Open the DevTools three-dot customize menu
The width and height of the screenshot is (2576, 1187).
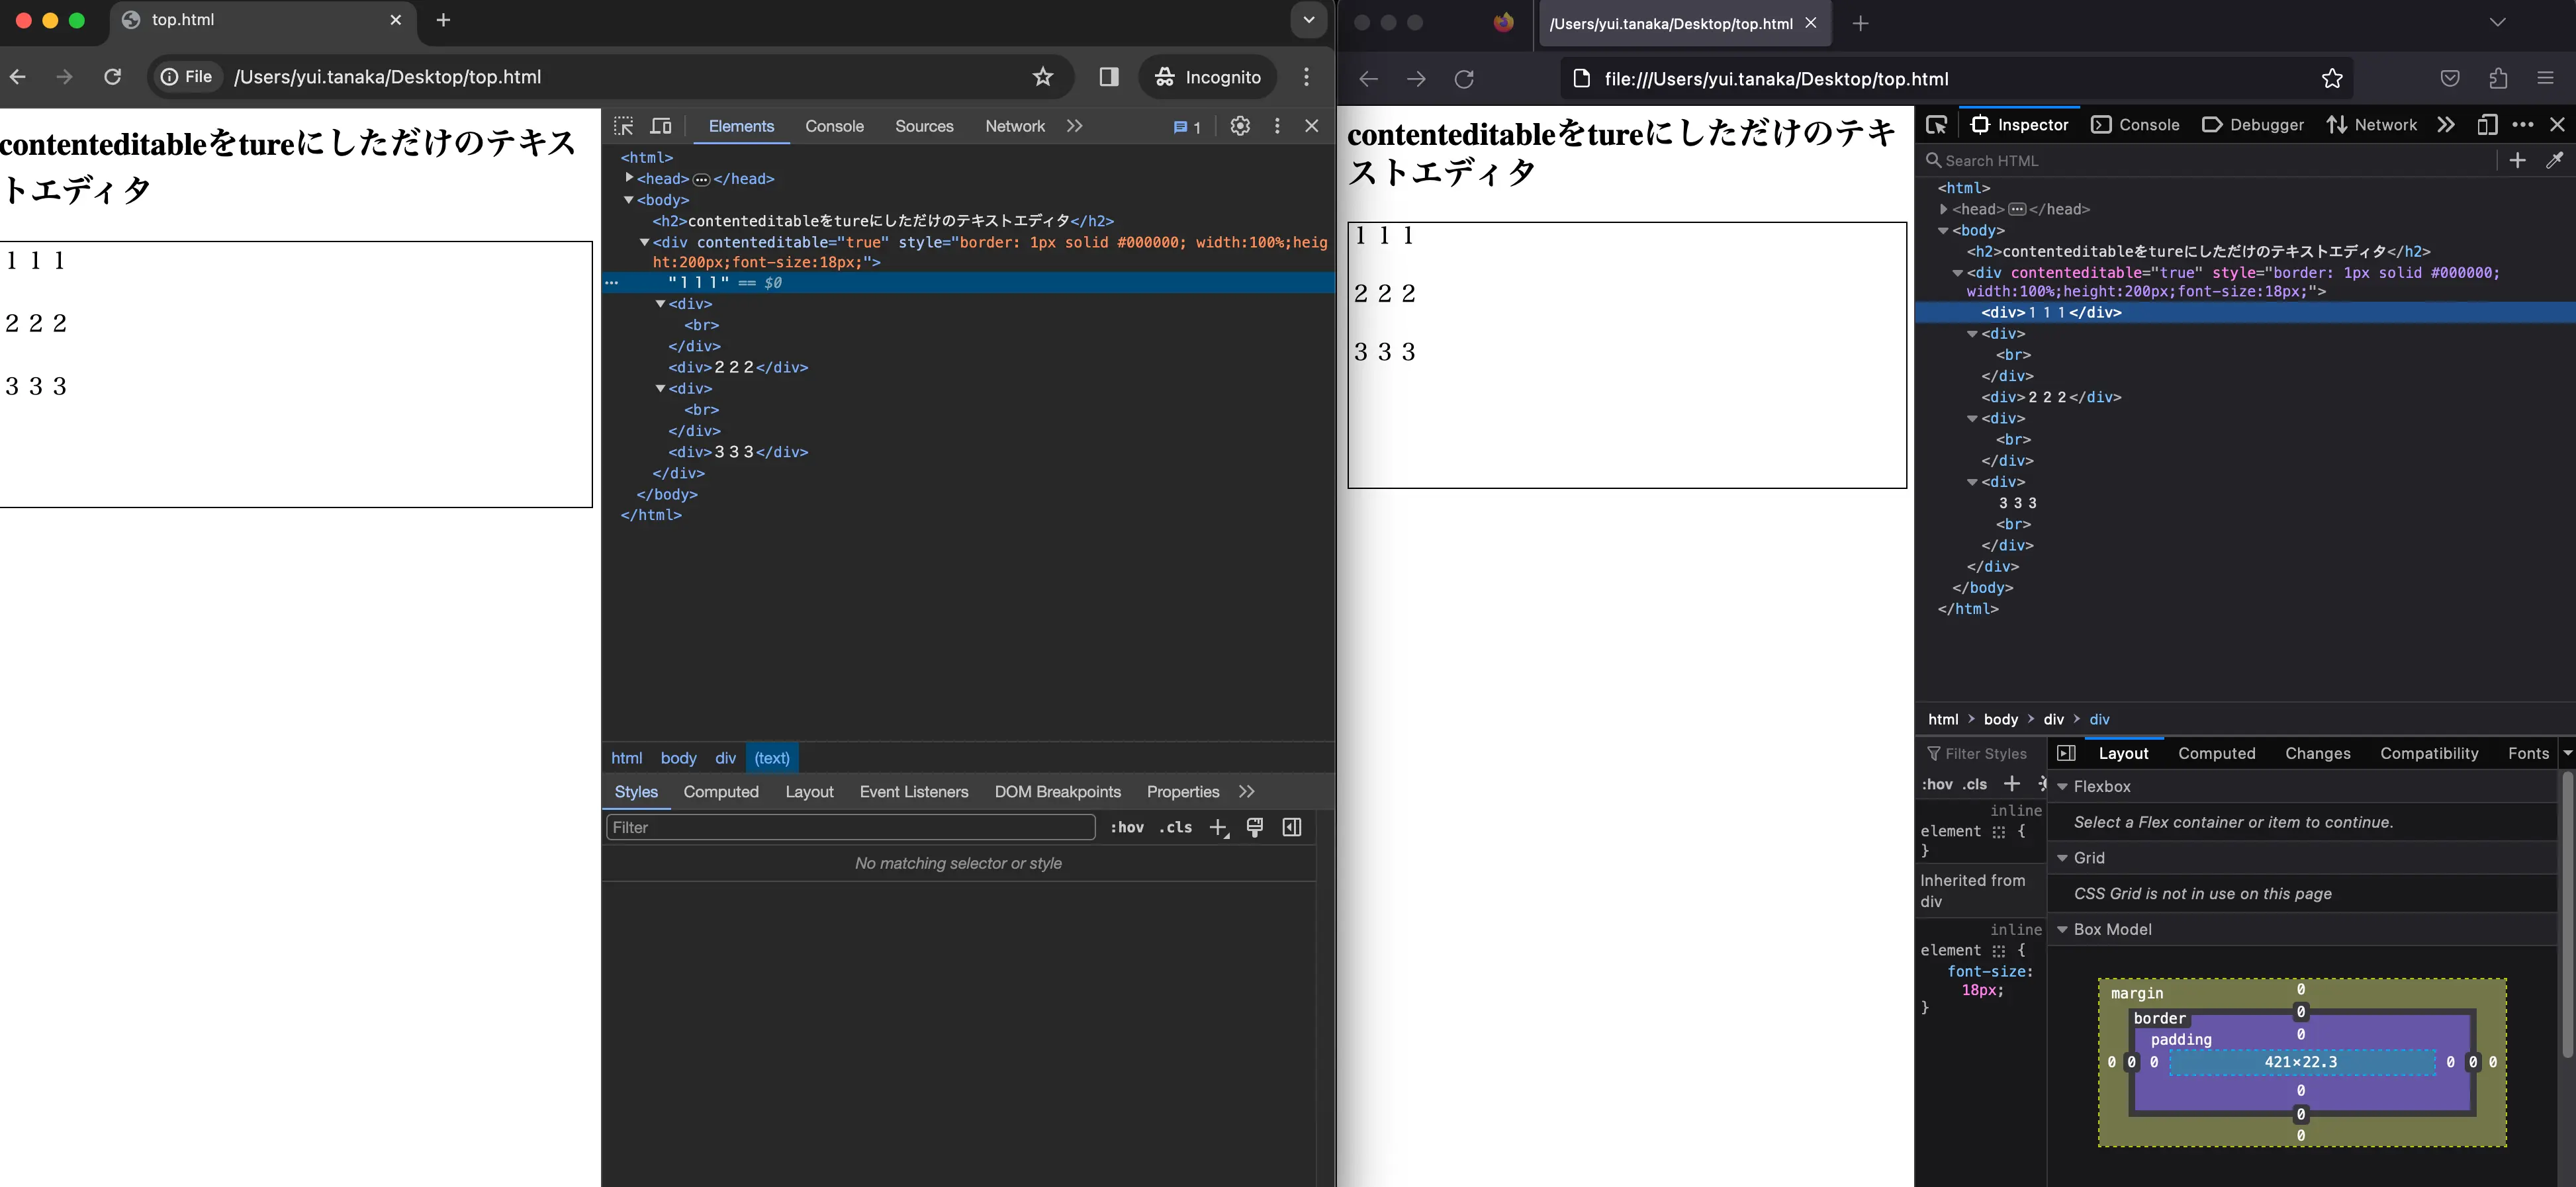[1276, 126]
